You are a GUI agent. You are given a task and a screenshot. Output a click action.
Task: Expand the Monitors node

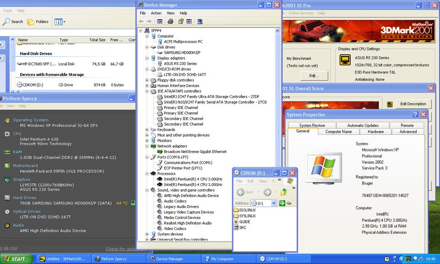(147, 141)
